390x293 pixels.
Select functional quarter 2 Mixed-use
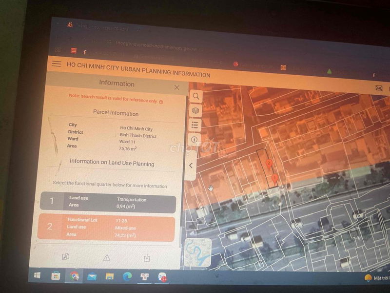pyautogui.click(x=106, y=228)
